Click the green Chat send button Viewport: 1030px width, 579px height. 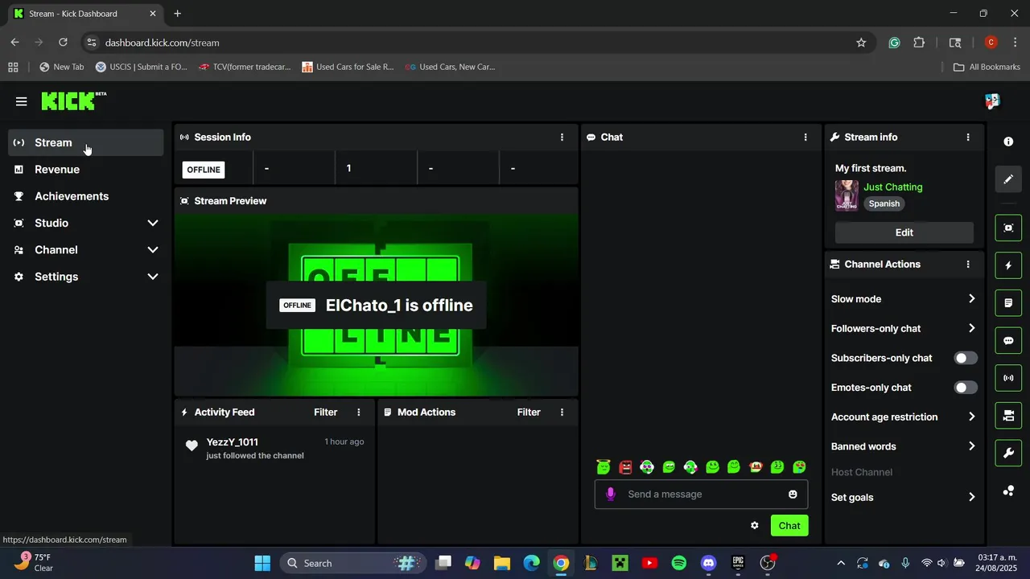coord(789,526)
